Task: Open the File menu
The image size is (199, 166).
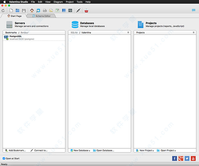Action: [x=33, y=2]
